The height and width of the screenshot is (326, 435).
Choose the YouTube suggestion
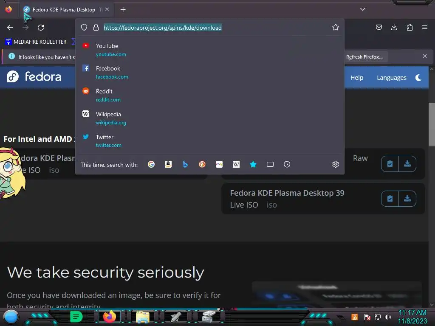coord(210,50)
